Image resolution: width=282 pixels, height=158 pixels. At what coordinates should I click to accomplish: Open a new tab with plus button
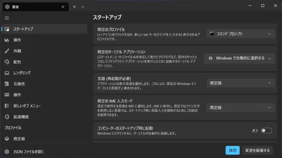click(74, 7)
